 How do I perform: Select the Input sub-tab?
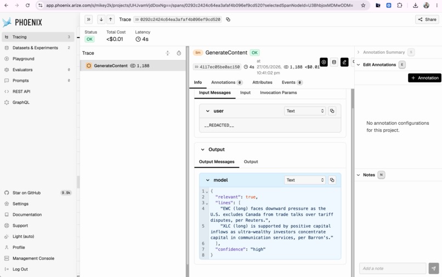click(x=245, y=93)
